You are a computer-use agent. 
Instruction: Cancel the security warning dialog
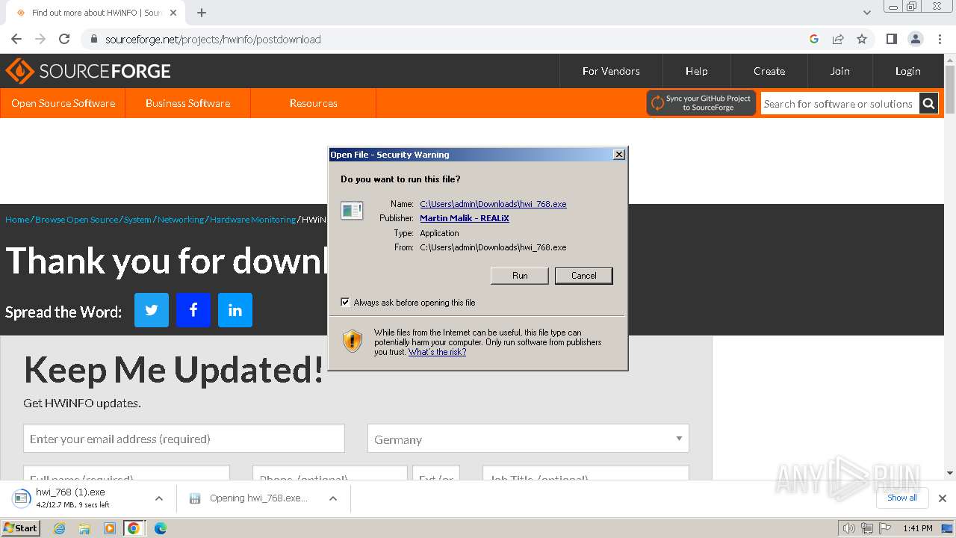click(x=584, y=276)
